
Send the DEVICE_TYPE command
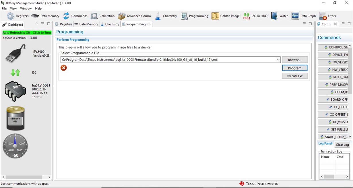tap(333, 55)
